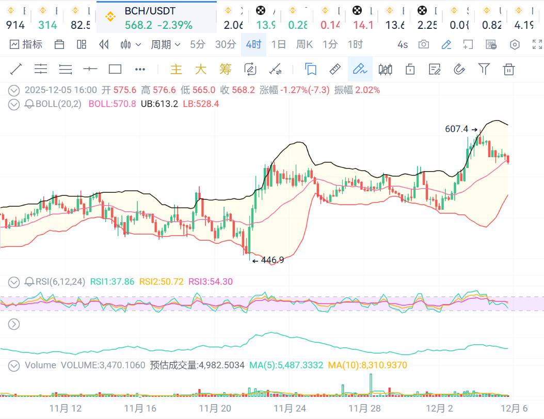Toggle the RSI indicator alert bell
The image size is (544, 419).
pos(29,281)
